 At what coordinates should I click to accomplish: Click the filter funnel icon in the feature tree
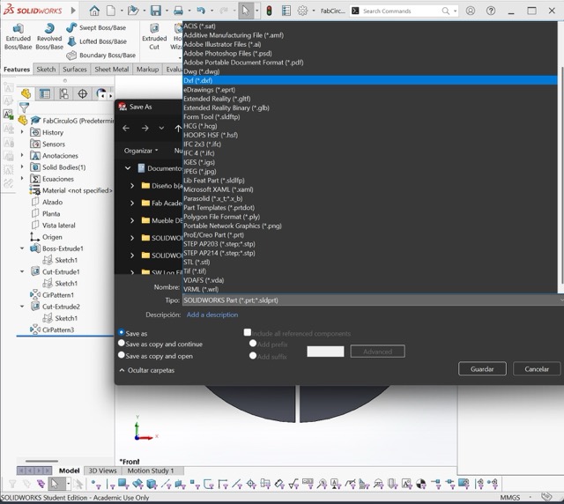click(x=24, y=107)
